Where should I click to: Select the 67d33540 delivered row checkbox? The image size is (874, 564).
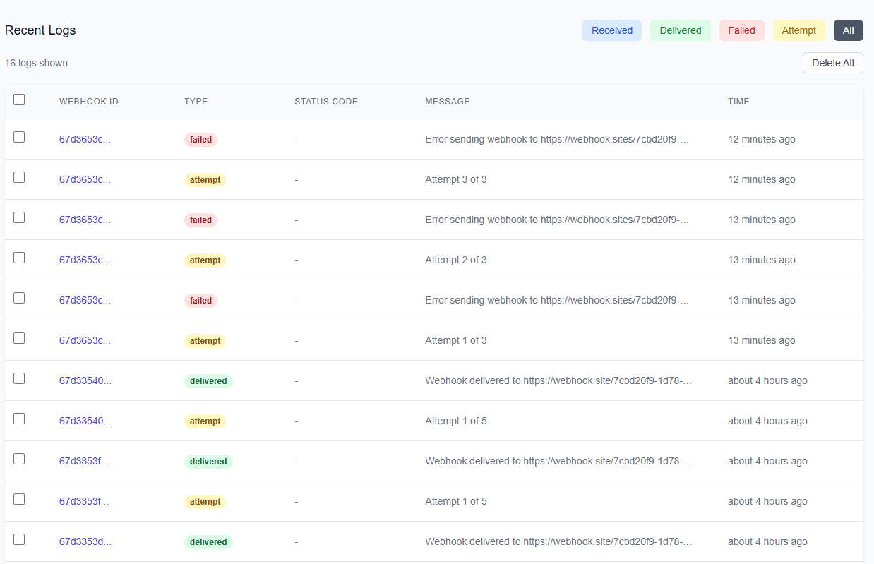pos(19,378)
